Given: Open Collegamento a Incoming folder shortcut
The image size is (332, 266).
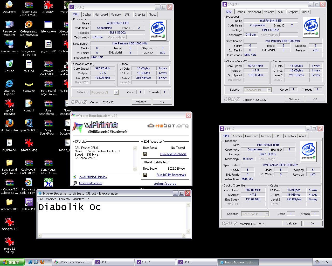Looking at the screenshot, I should (29, 48).
